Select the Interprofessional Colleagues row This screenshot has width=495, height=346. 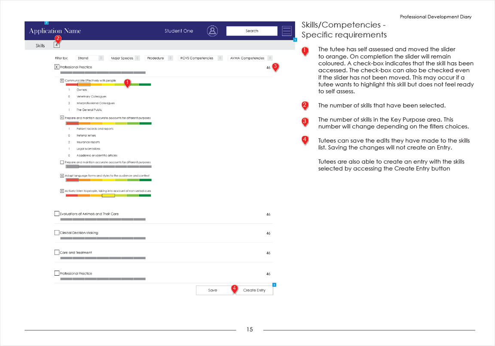[x=92, y=103]
